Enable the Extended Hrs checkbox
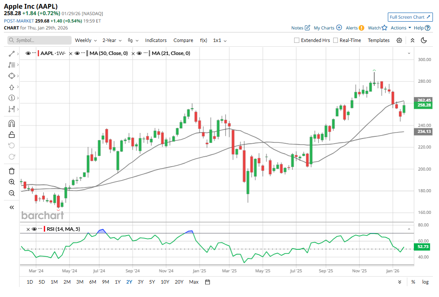 point(297,40)
